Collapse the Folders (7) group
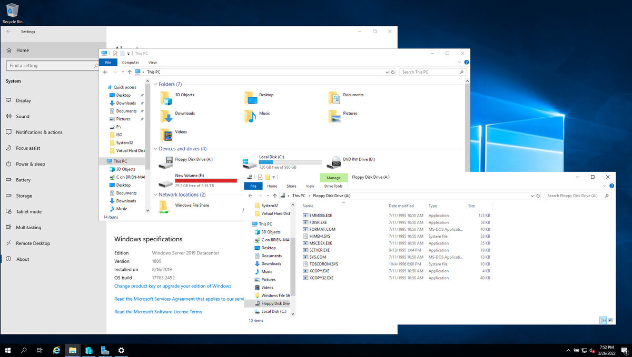Screen dimensions: 632x357 156,84
